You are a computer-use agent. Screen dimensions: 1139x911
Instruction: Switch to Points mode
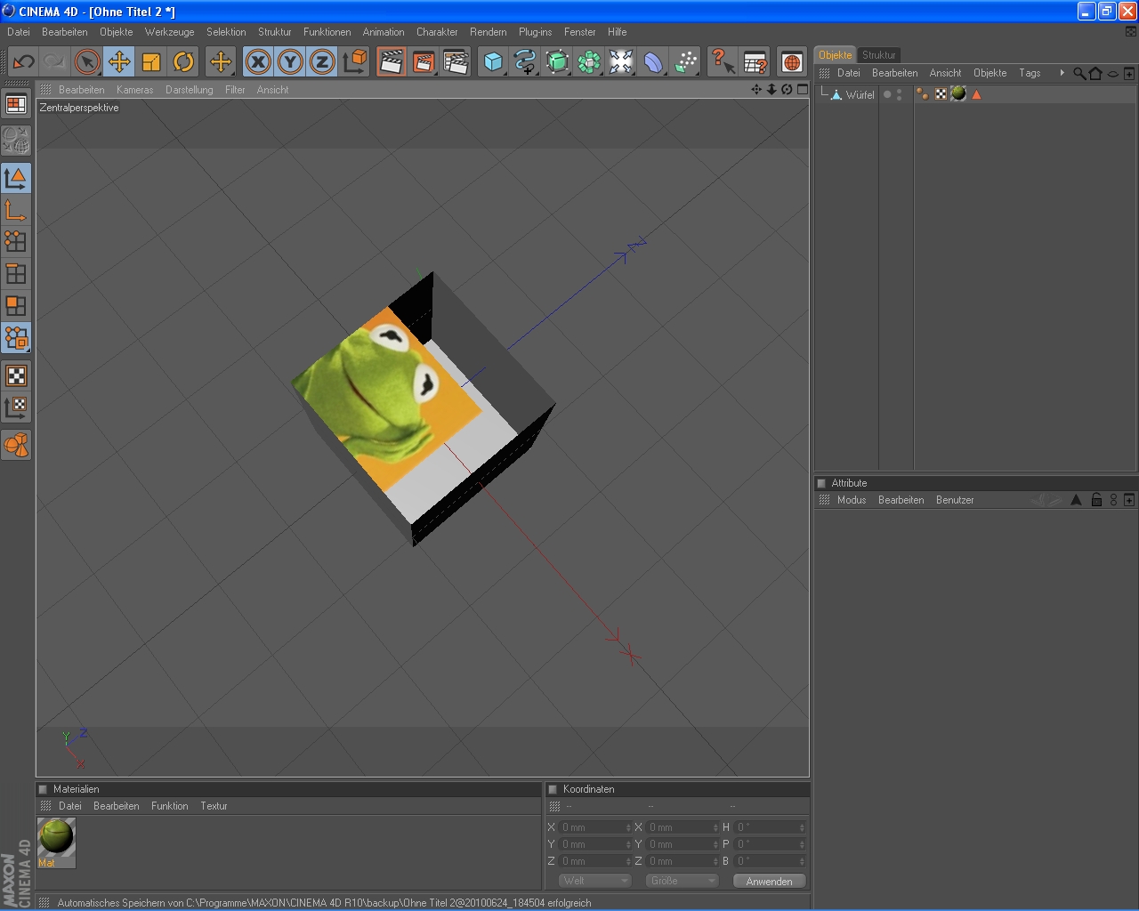tap(16, 242)
